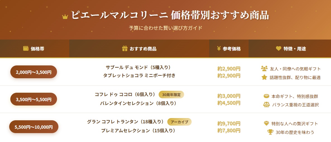Viewport: 331px width, 142px height.
Task: Click the gift icon in おすすめ商品 header
Action: point(125,49)
